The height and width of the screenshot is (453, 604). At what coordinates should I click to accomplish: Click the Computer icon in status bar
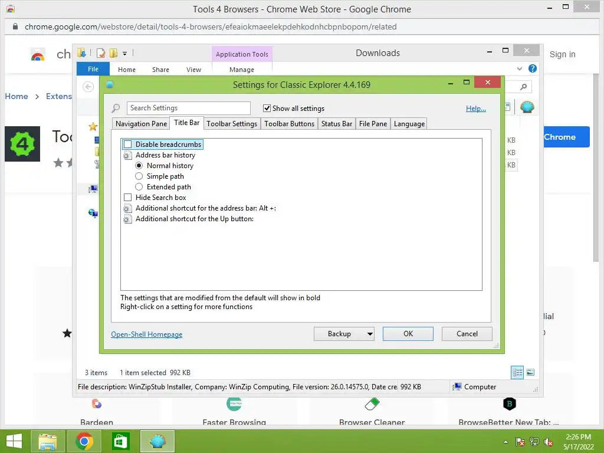(x=457, y=386)
